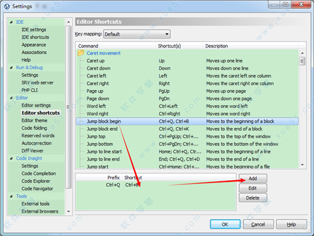Select Editor shortcuts in tree
Viewport: 314px width, 236px height.
(41, 113)
